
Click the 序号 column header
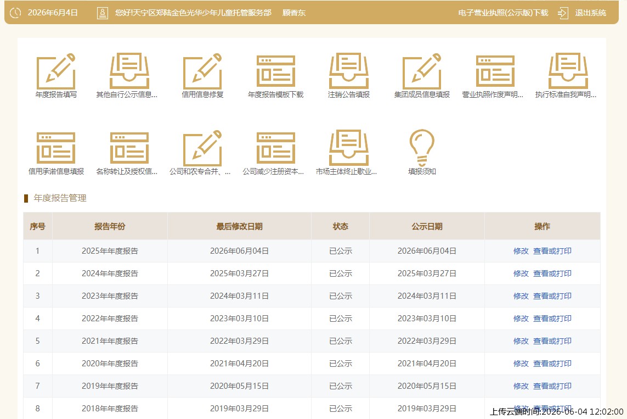click(x=38, y=226)
